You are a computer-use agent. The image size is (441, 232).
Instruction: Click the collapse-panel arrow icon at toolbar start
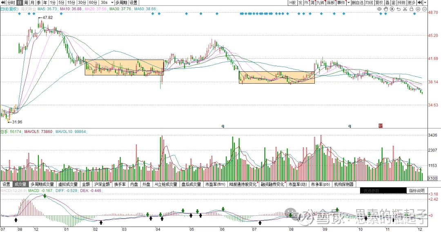[x=3, y=2]
